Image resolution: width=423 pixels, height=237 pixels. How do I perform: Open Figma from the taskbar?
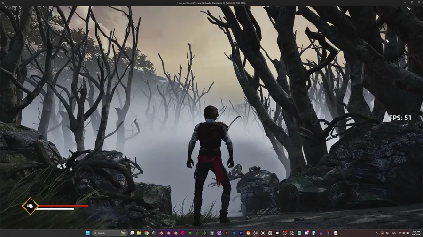329,233
